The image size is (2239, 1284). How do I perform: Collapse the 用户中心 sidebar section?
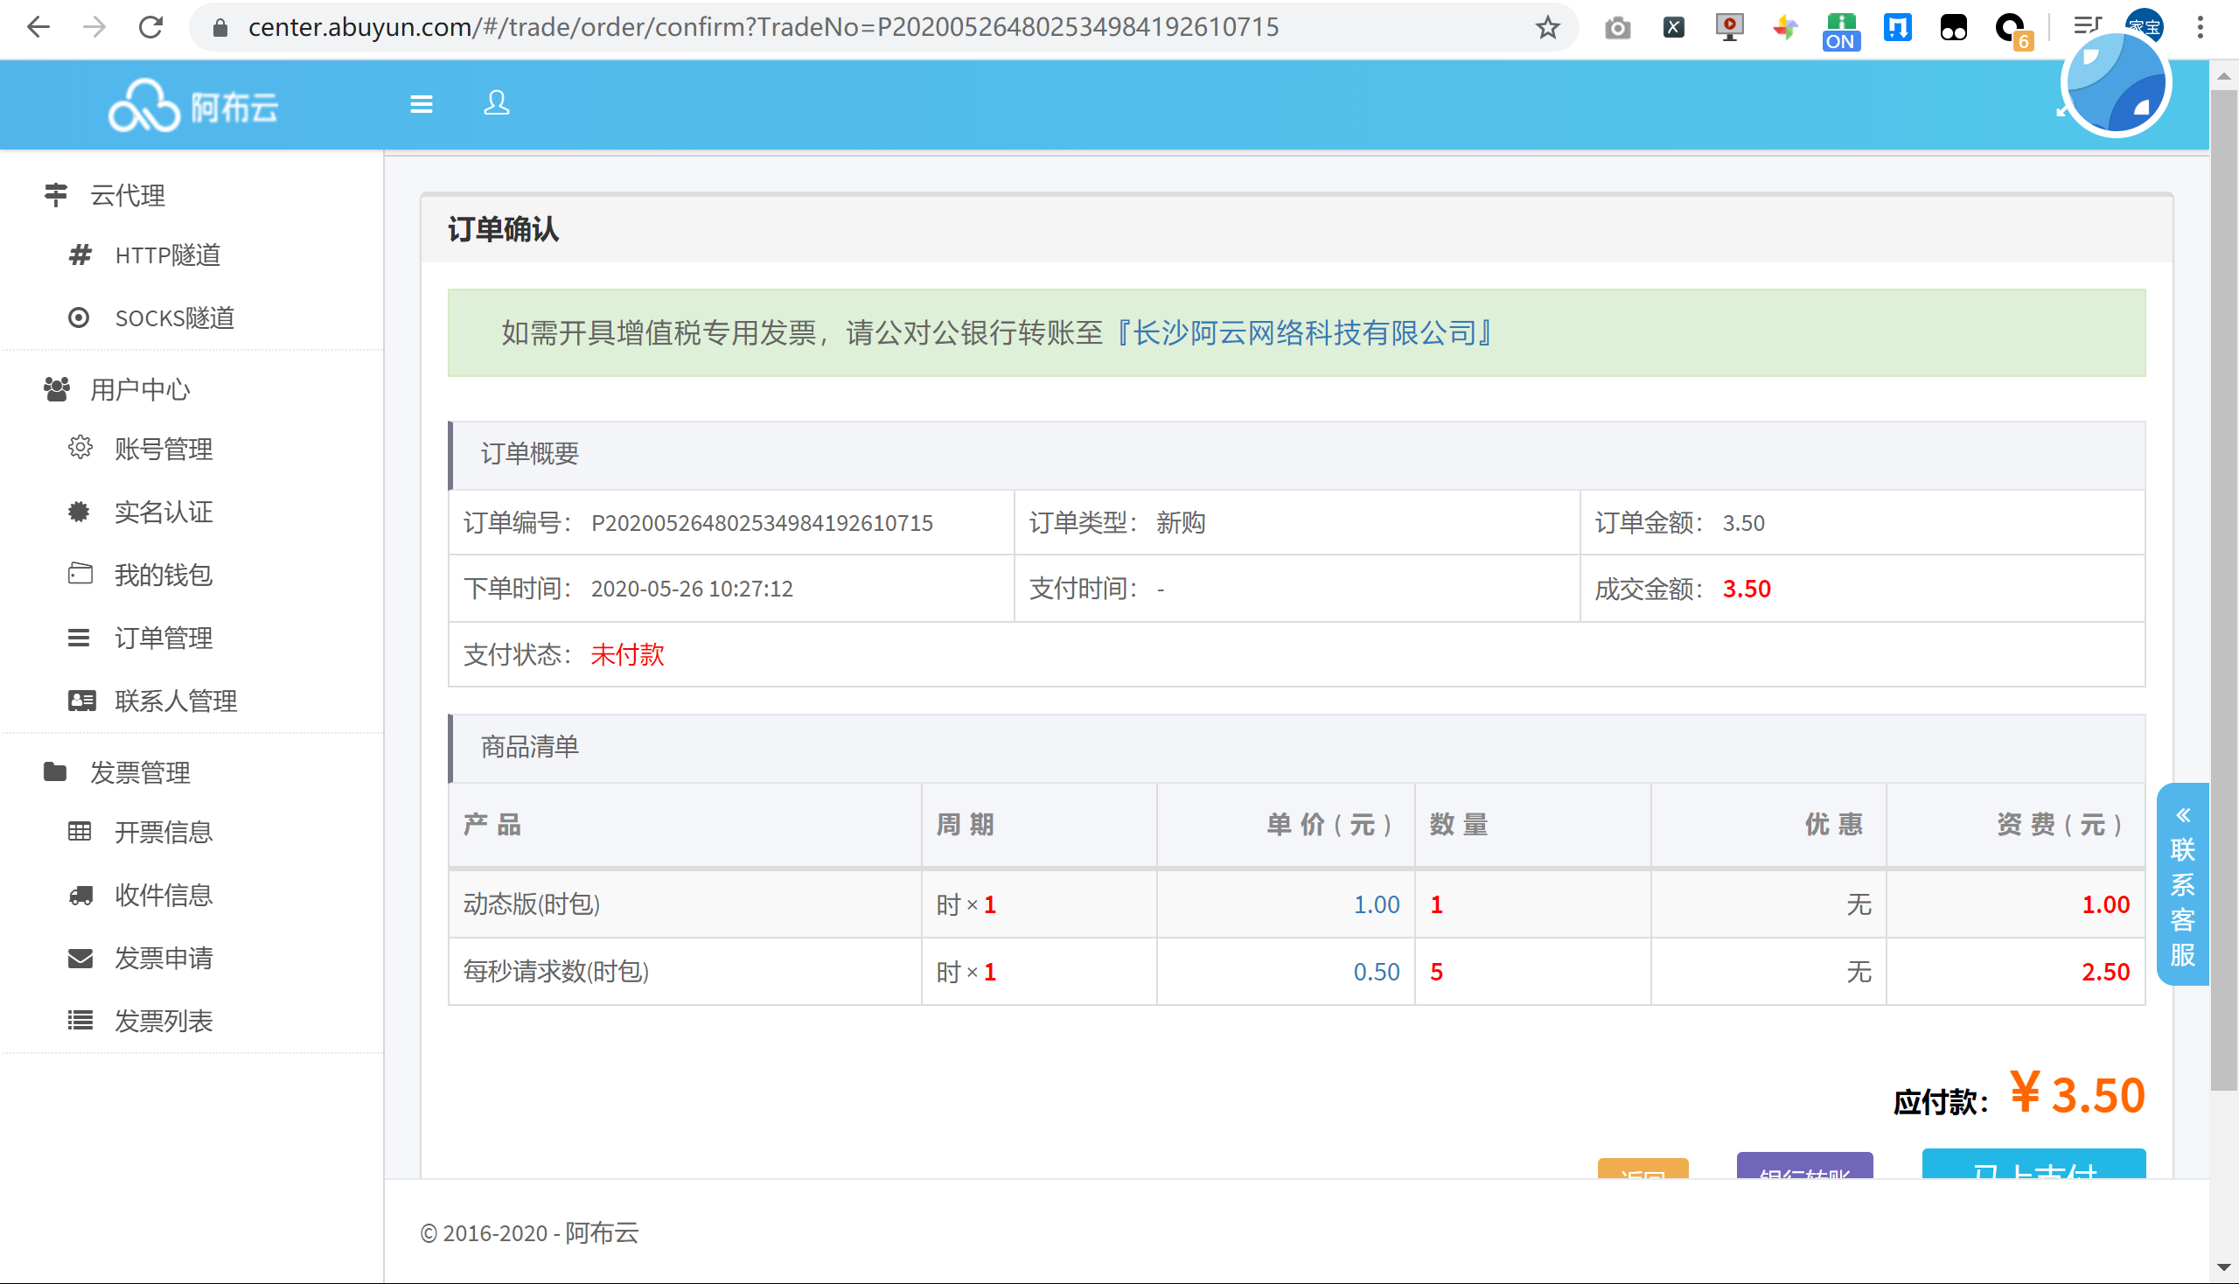pos(139,389)
